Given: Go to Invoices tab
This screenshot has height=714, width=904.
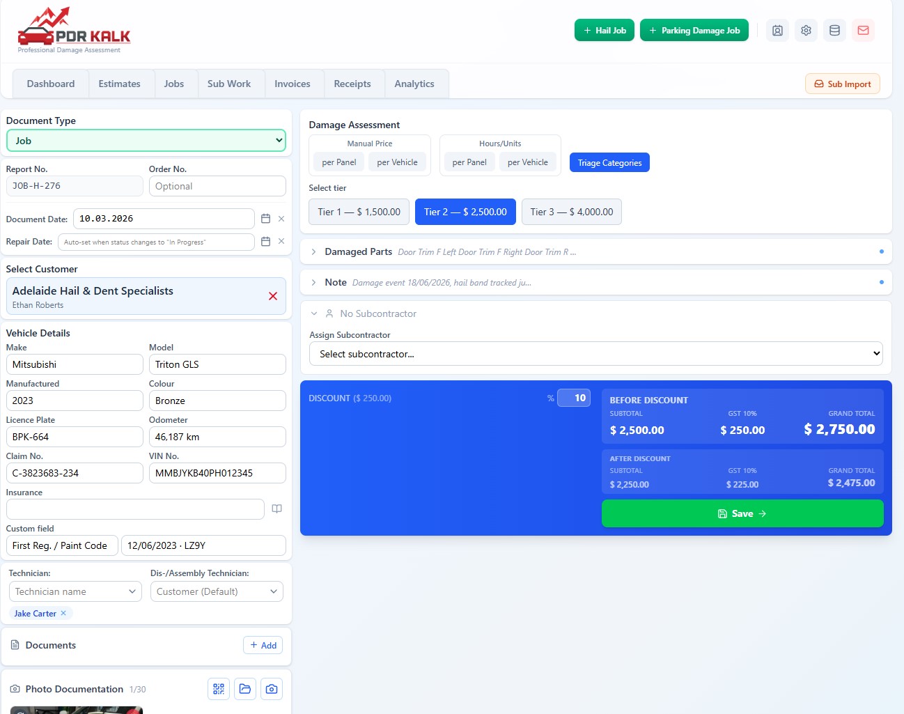Looking at the screenshot, I should [293, 84].
